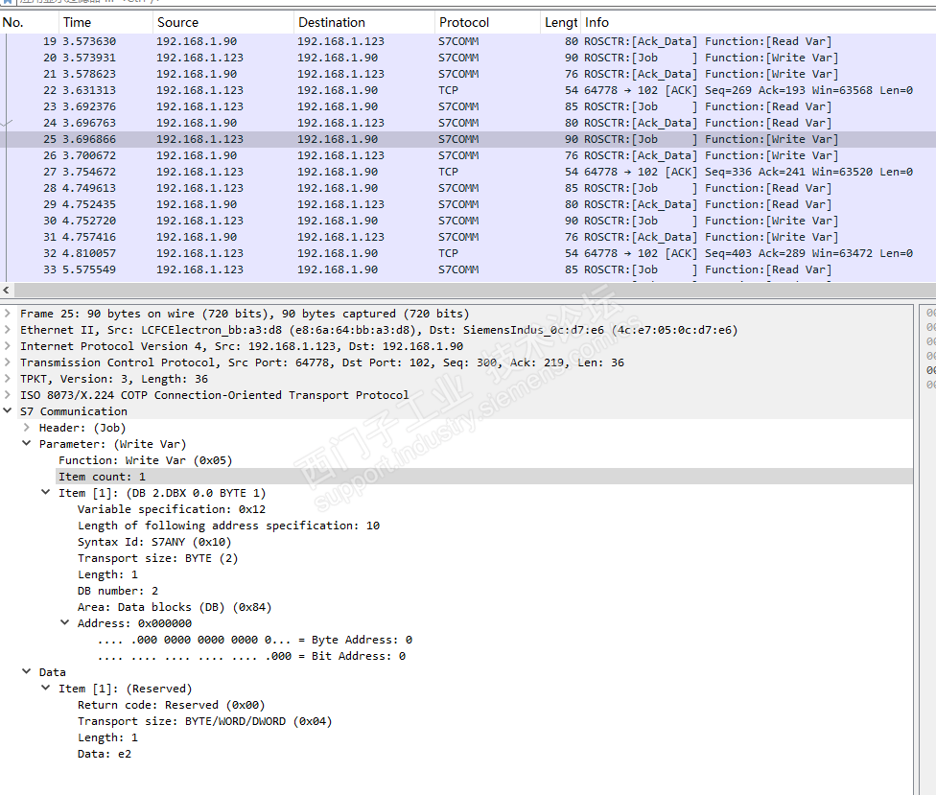Expand ISO 8073/X.224 COTP section

pyautogui.click(x=8, y=395)
